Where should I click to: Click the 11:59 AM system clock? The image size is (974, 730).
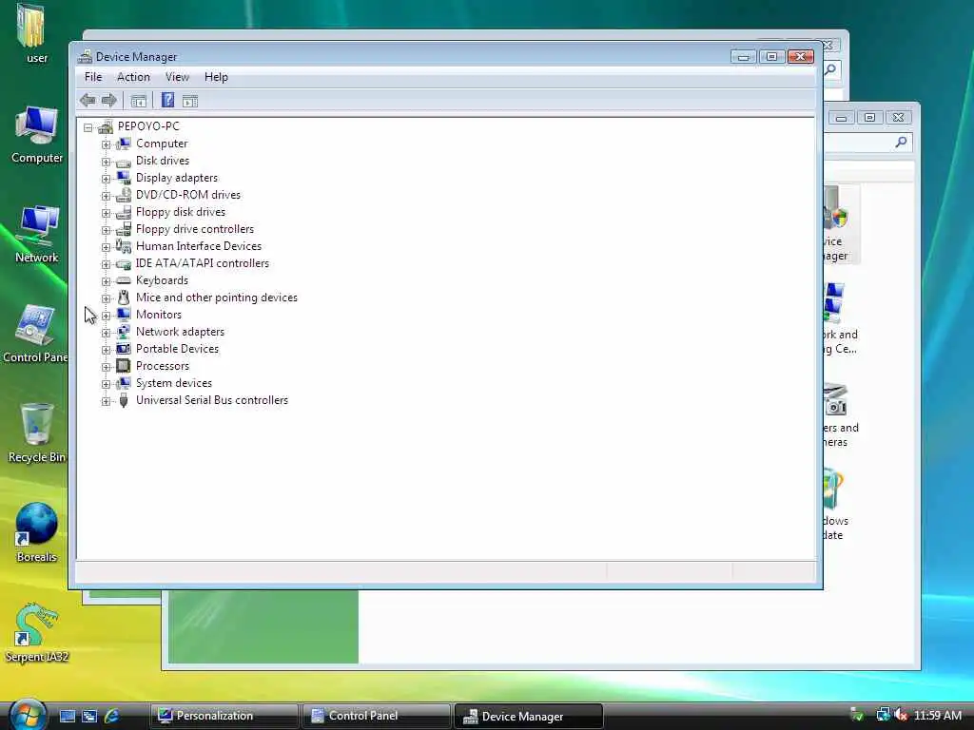pos(937,716)
